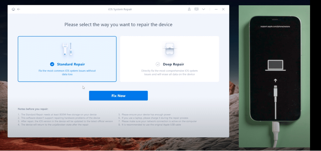The height and width of the screenshot is (151, 321).
Task: Click the support.apple.com/iphone/restore text on phone
Action: [x=275, y=26]
